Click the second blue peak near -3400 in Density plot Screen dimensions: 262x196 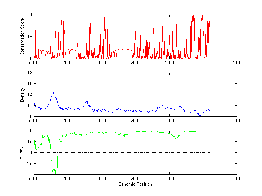(x=87, y=101)
